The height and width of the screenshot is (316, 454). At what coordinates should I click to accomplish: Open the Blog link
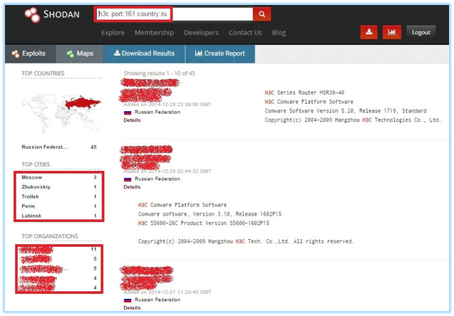(x=279, y=33)
